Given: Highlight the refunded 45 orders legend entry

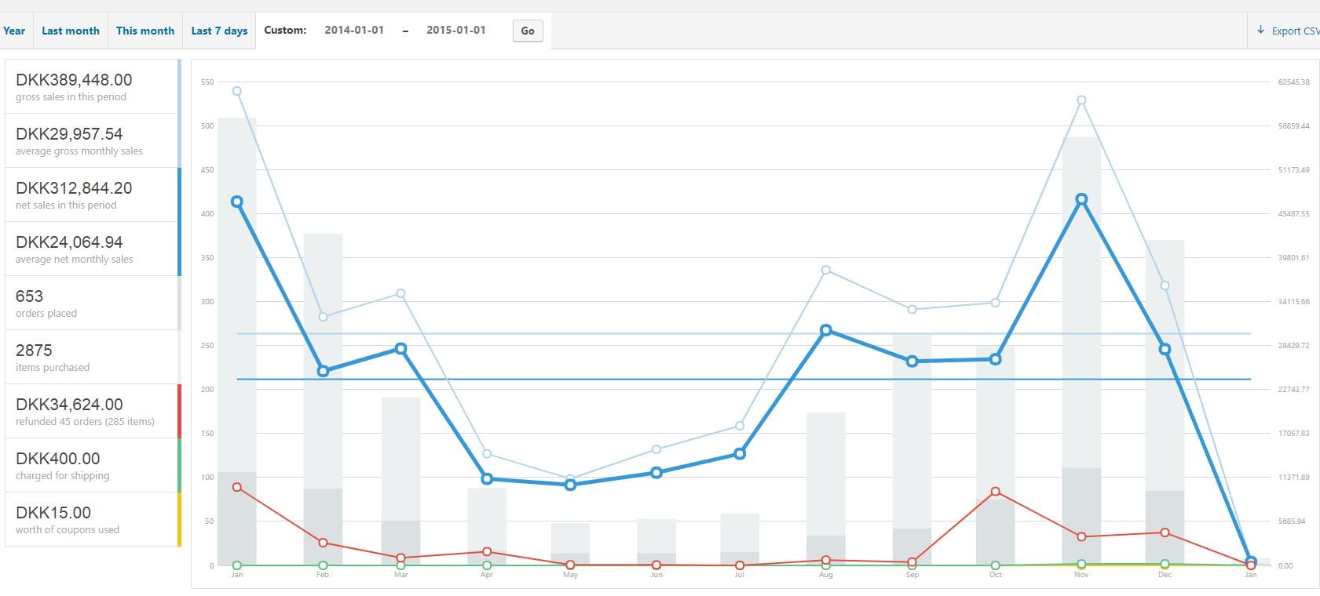Looking at the screenshot, I should click(92, 411).
